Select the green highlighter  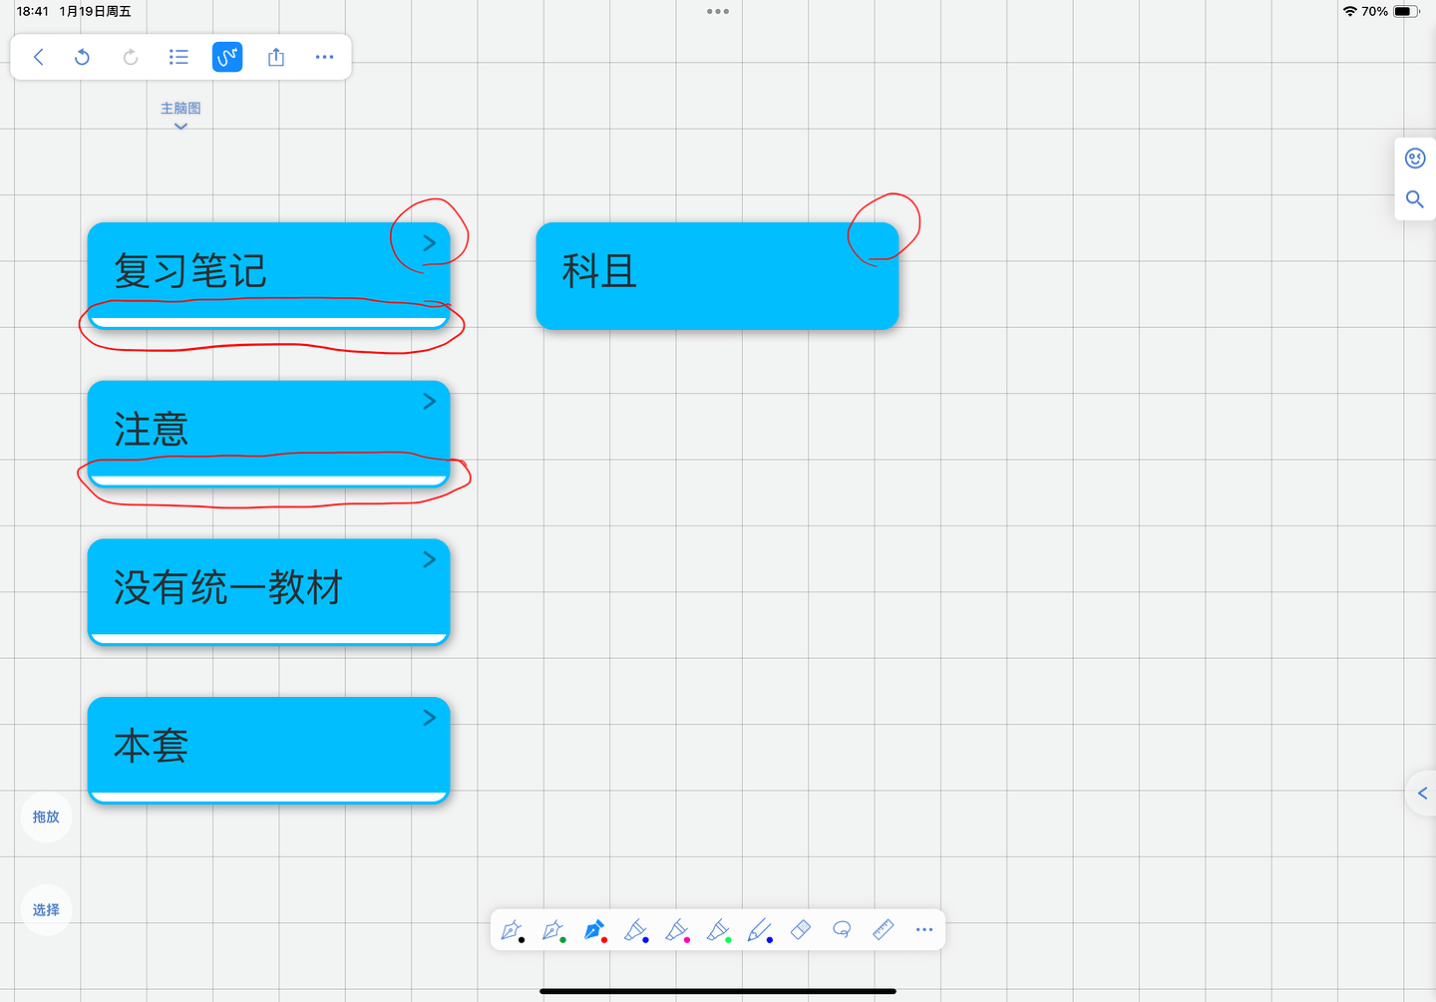(x=718, y=930)
